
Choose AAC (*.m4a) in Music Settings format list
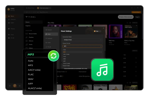point(82,54)
